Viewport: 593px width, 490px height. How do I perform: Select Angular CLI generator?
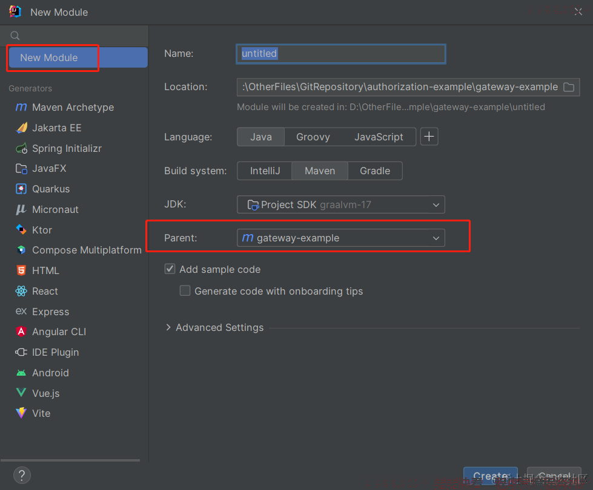pos(59,332)
